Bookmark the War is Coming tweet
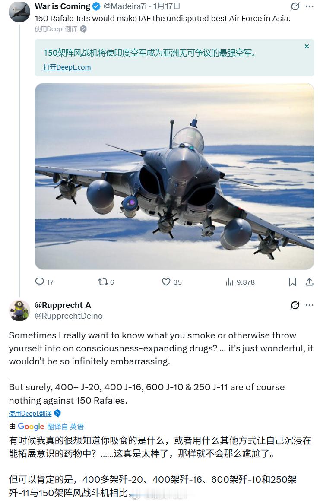This screenshot has width=320, height=503. click(x=292, y=282)
